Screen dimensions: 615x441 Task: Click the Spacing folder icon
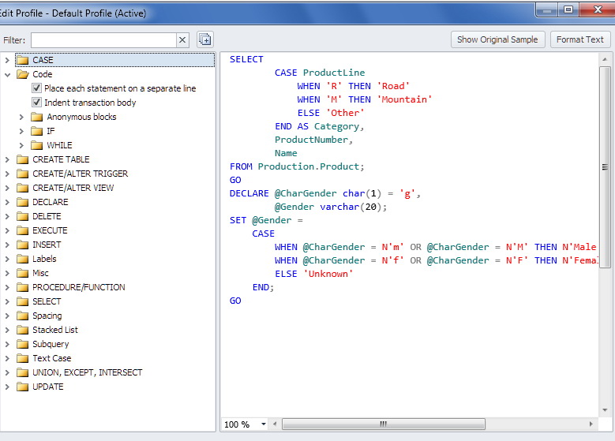tap(23, 316)
